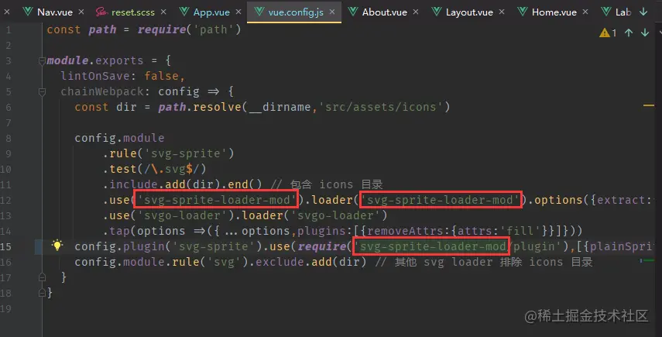This screenshot has height=337, width=662.
Task: Click the Vue icon on Home.vue tab
Action: tap(523, 12)
